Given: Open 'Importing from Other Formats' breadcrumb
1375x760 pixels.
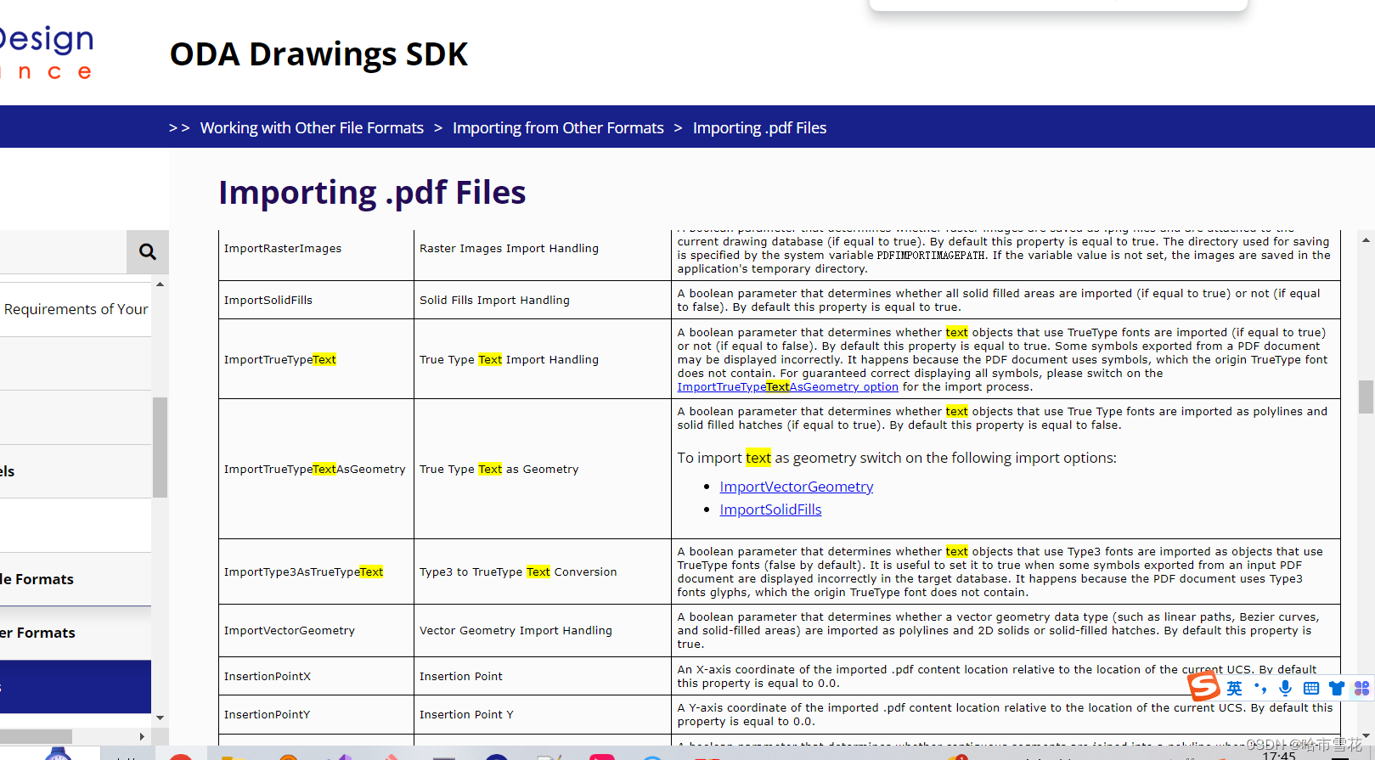Looking at the screenshot, I should (558, 127).
